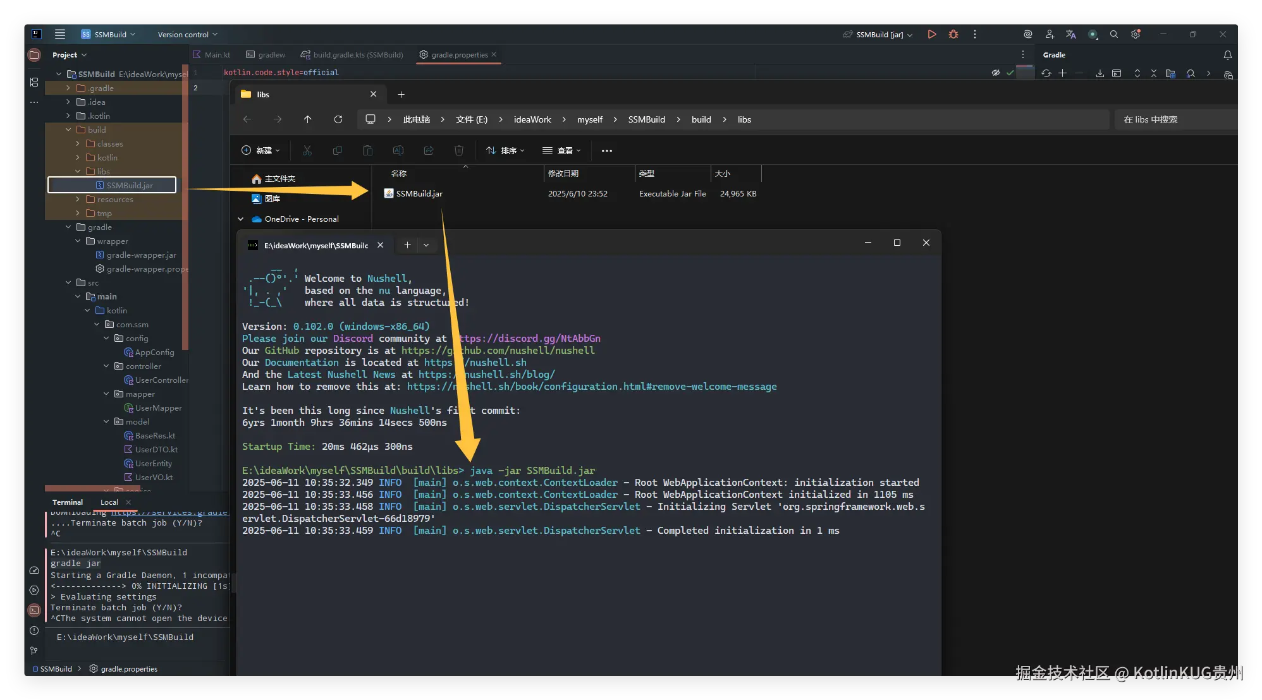Open Terminal tool window icon

(34, 610)
